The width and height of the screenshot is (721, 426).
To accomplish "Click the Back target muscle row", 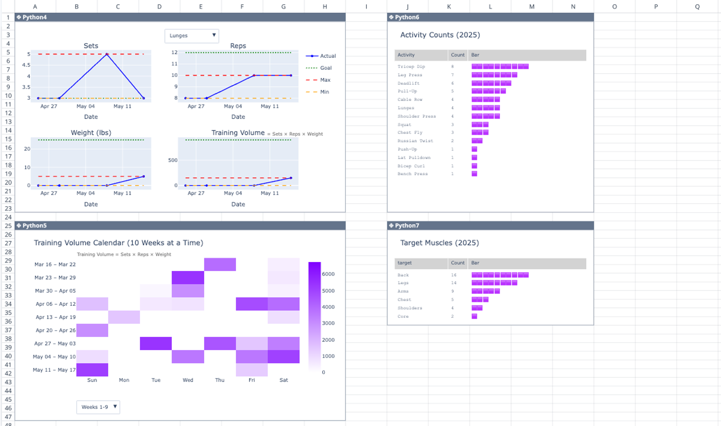I will point(490,275).
